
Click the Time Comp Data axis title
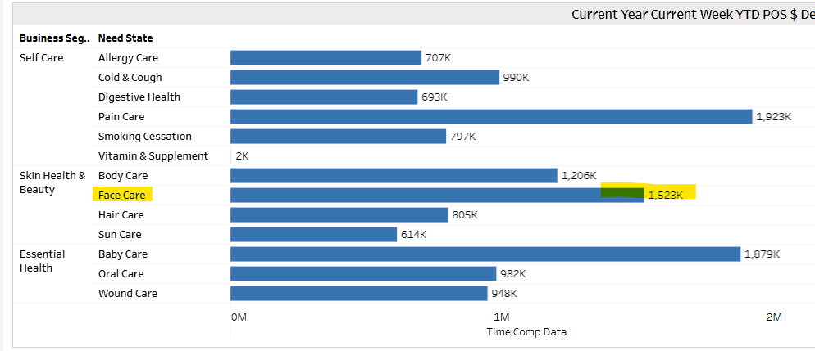526,332
